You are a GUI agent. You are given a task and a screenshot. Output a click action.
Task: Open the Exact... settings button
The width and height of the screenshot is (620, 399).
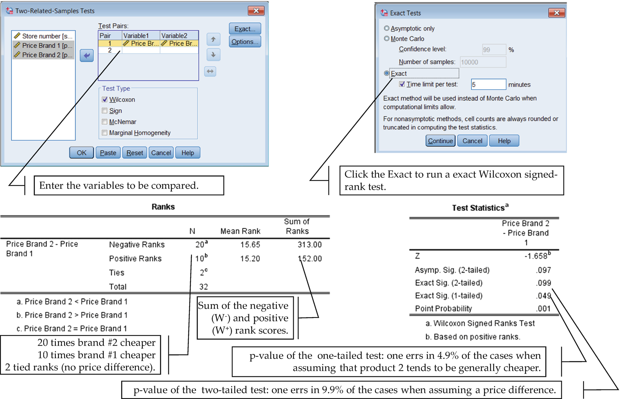pyautogui.click(x=244, y=29)
